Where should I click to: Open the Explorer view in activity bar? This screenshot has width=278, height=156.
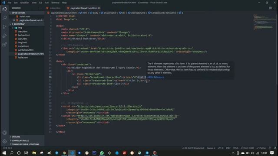click(5, 9)
